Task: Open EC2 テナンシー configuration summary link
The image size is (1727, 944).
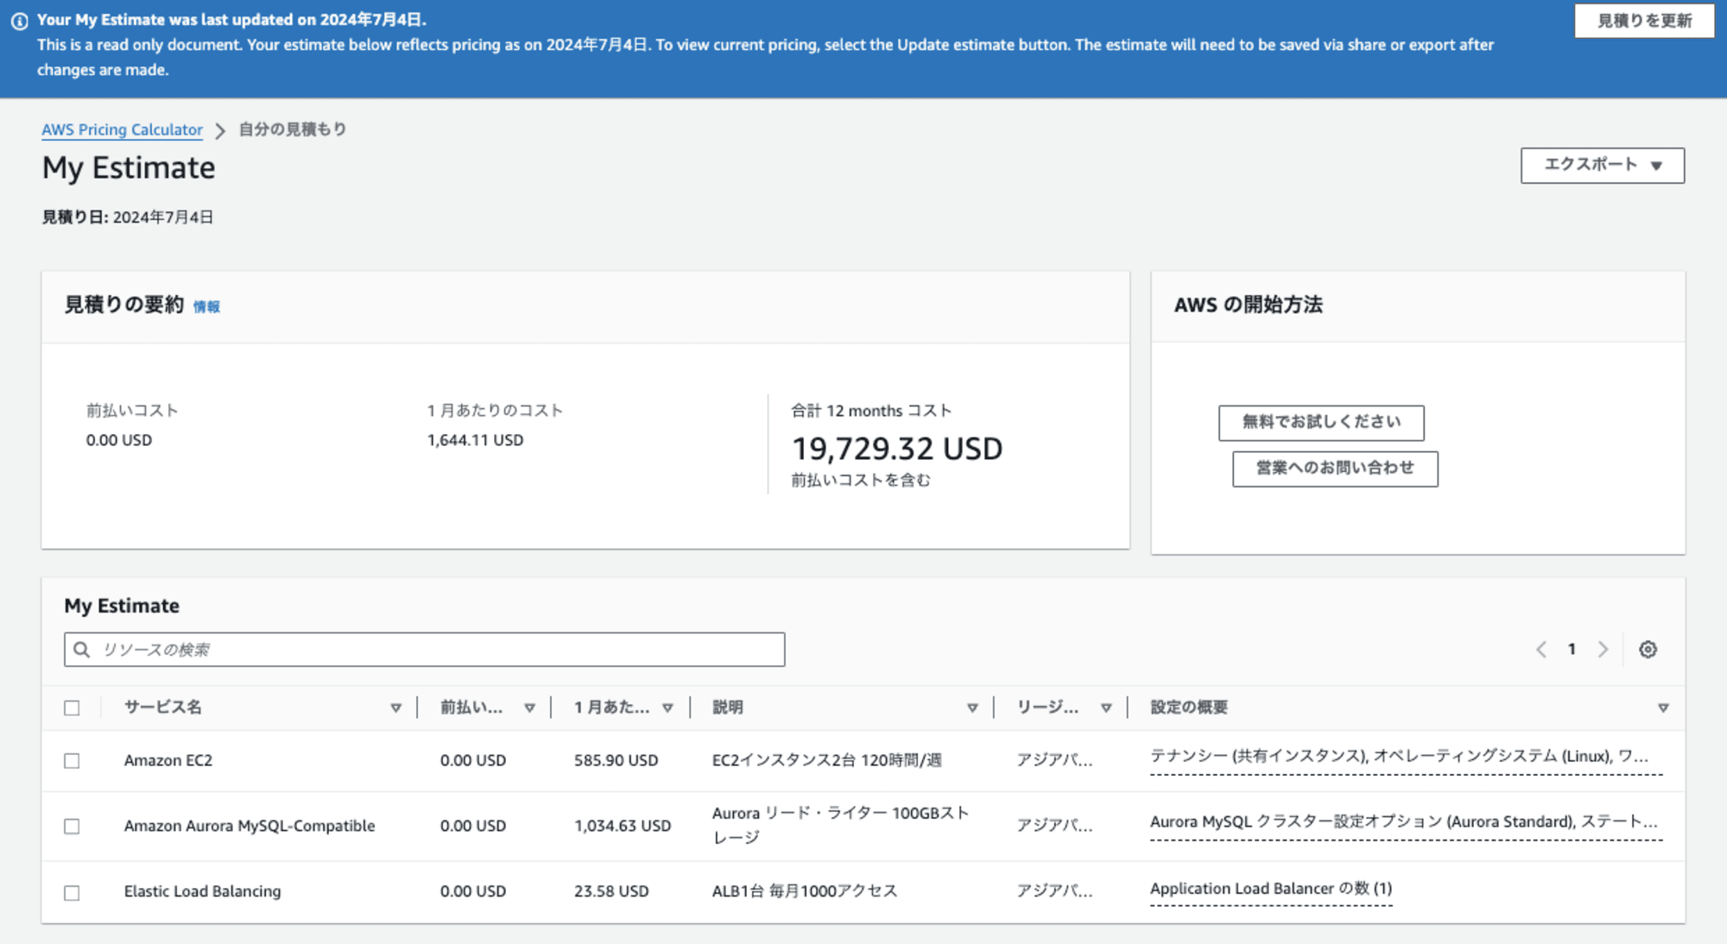Action: click(x=1406, y=757)
